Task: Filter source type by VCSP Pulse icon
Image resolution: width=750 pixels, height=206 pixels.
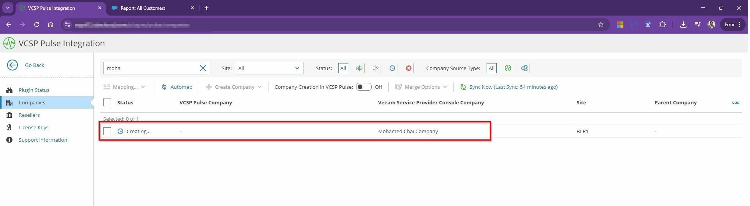Action: coord(508,68)
